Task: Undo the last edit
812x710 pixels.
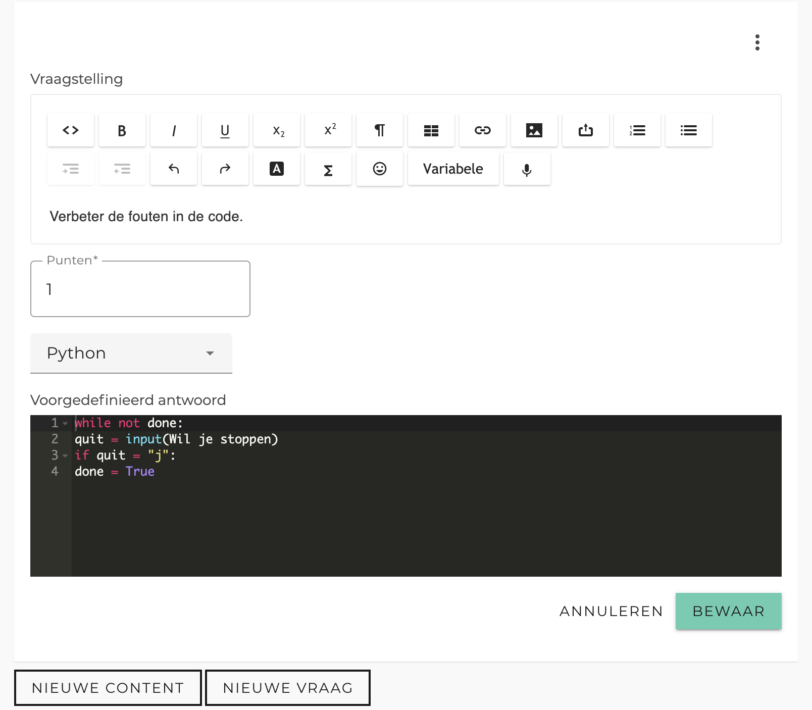Action: pos(174,169)
